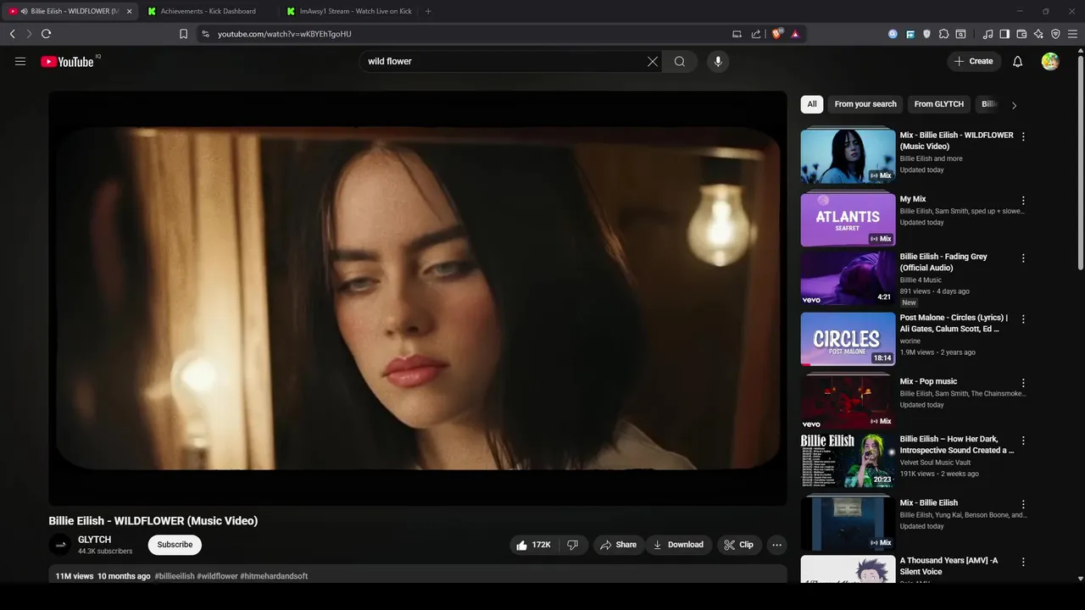Open more actions below video
The width and height of the screenshot is (1085, 610).
[776, 545]
